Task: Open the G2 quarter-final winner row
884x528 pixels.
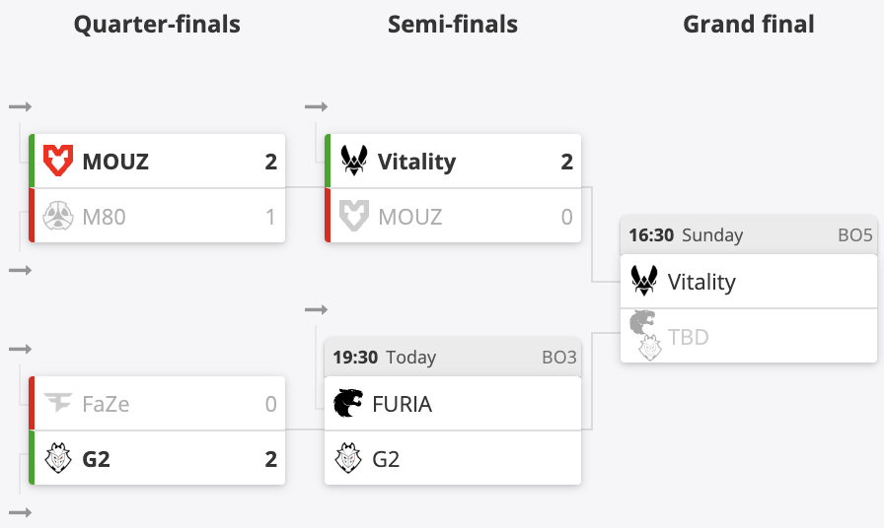Action: (157, 458)
